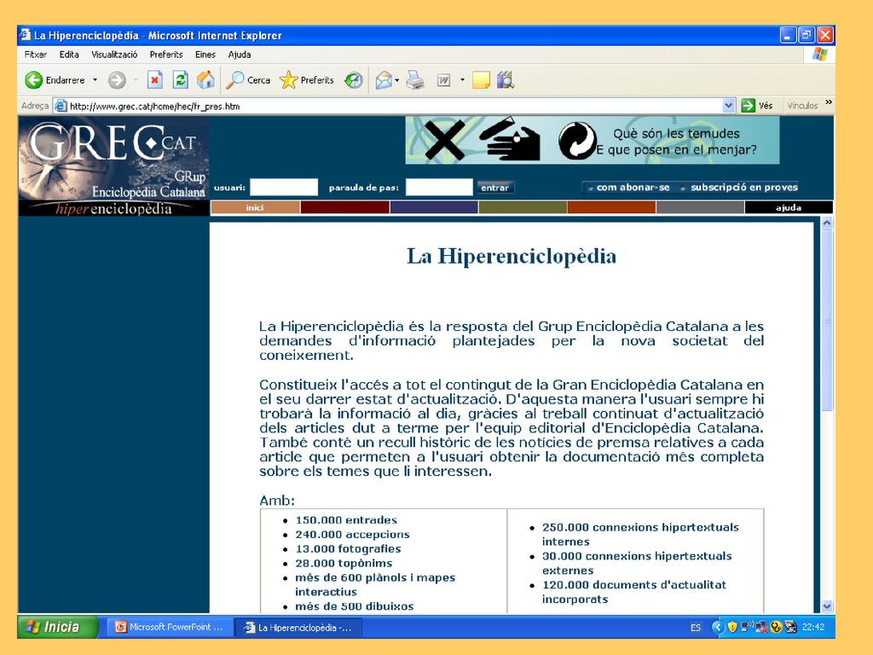Click the entrar login button

495,188
